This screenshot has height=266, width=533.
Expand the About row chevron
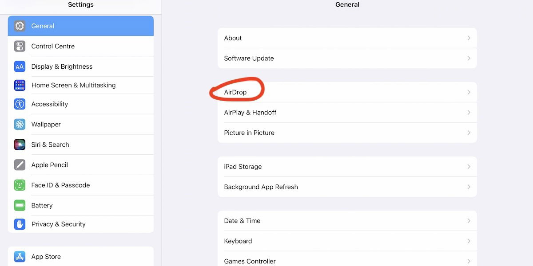469,38
